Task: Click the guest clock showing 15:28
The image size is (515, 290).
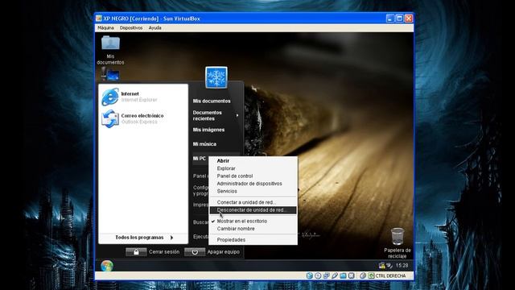Action: pyautogui.click(x=402, y=265)
